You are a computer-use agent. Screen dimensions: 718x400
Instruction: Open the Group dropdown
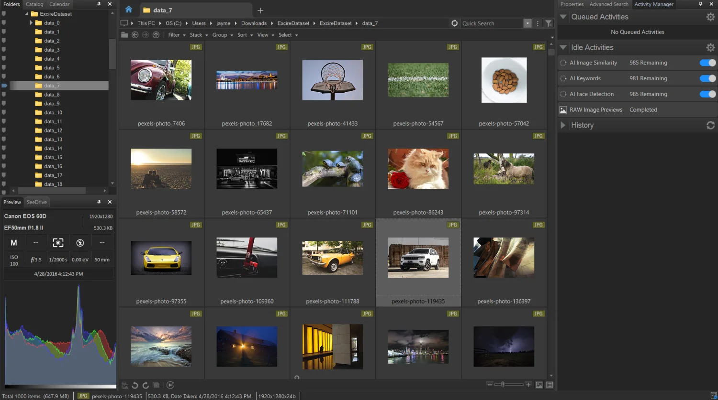[x=223, y=35]
